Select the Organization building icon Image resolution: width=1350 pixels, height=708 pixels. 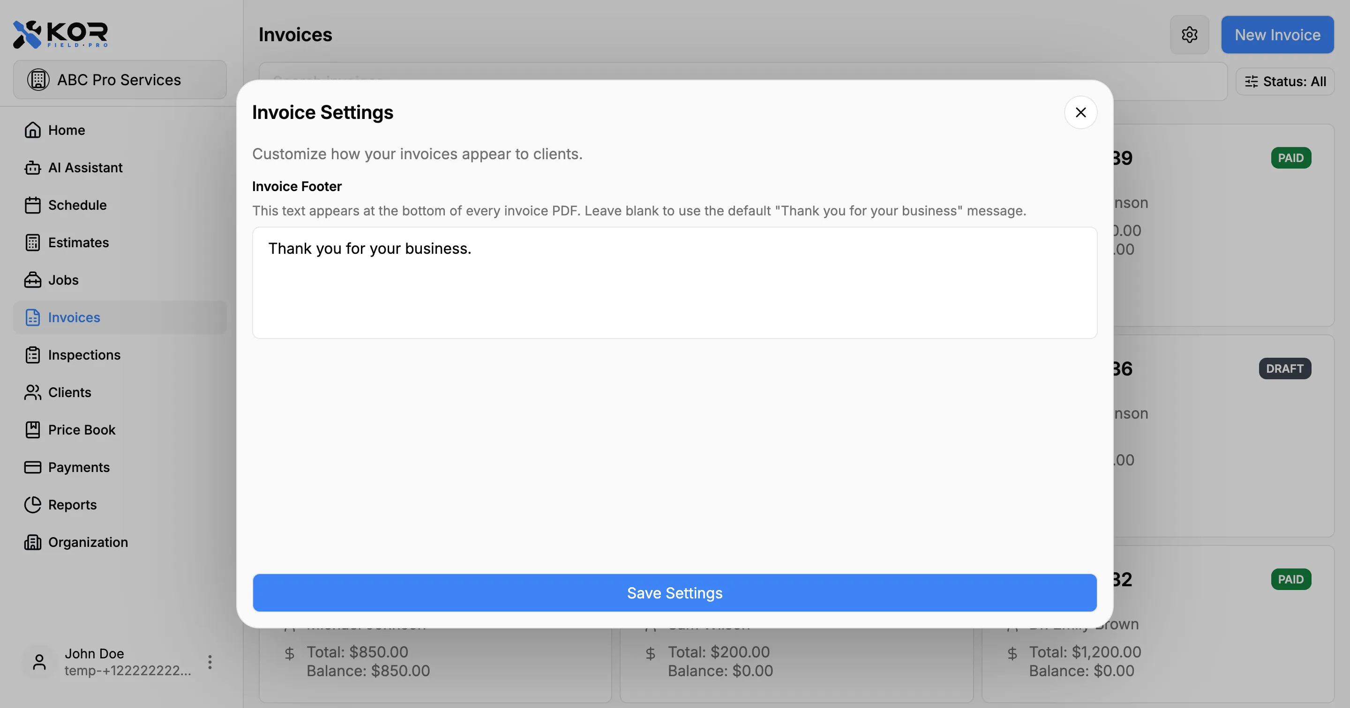click(x=32, y=542)
